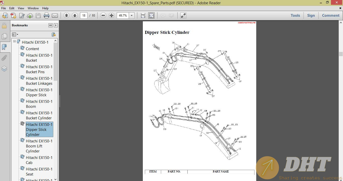Click the security padlock sidebar icon
This screenshot has height=181, width=343.
4,26
